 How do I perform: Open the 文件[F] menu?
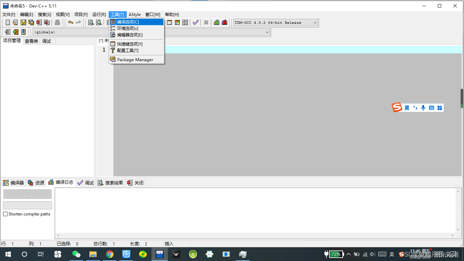[x=9, y=14]
